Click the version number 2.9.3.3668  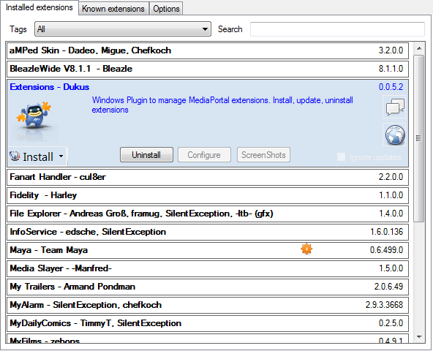pyautogui.click(x=384, y=305)
